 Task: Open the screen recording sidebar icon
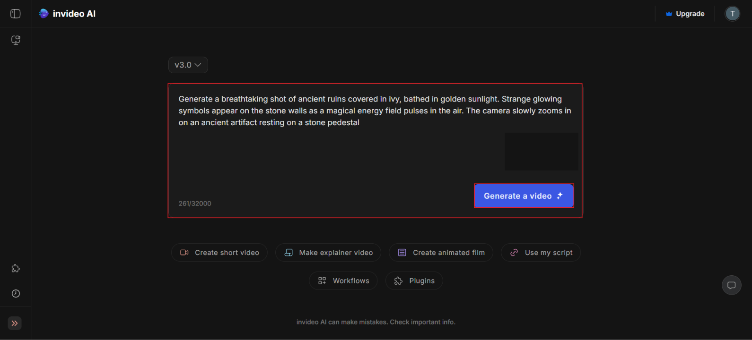pyautogui.click(x=16, y=40)
